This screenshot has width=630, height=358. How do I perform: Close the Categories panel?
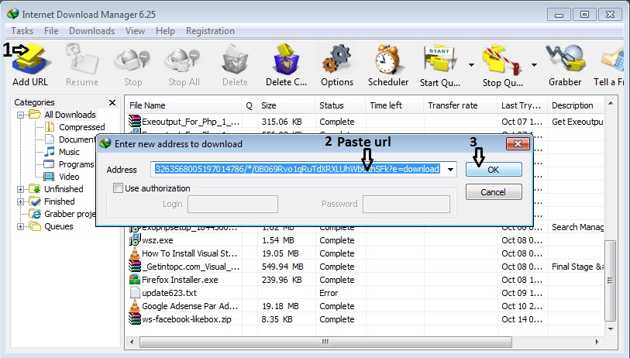112,102
